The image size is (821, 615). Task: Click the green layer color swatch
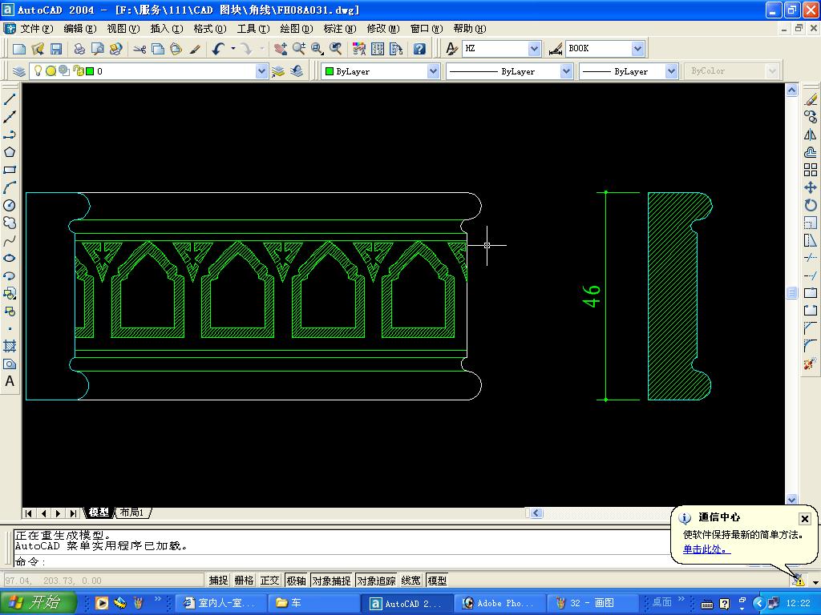(x=90, y=71)
